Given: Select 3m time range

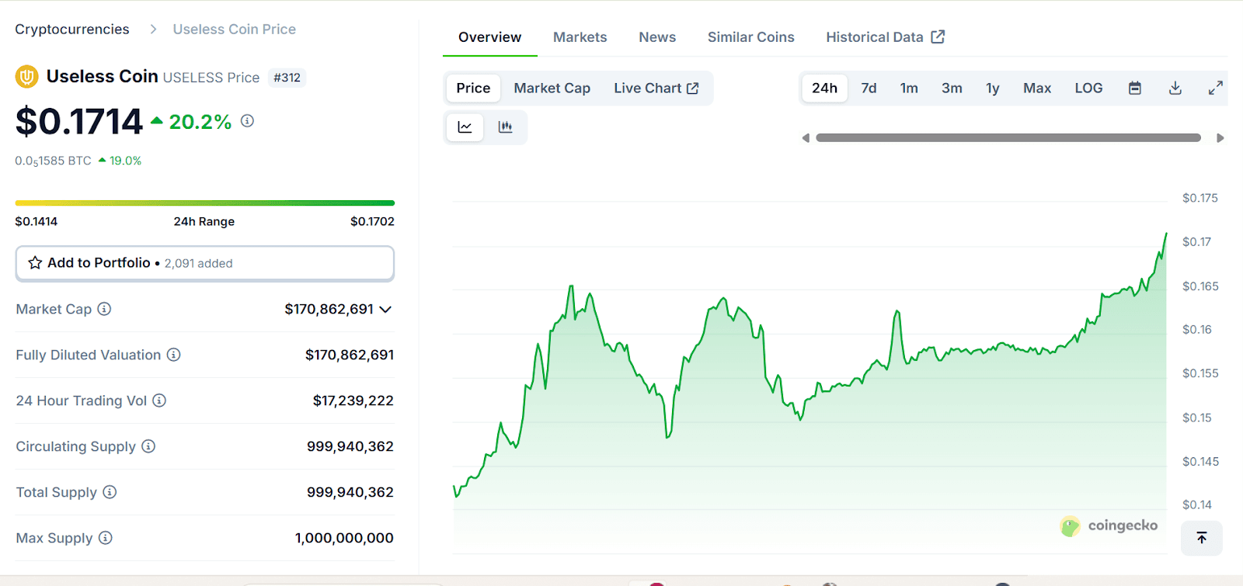Looking at the screenshot, I should tap(952, 88).
